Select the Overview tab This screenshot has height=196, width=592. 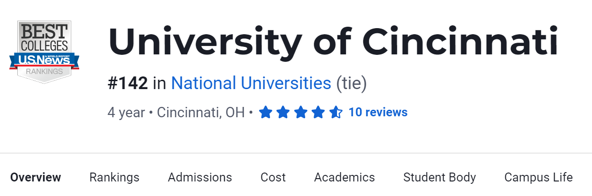36,177
